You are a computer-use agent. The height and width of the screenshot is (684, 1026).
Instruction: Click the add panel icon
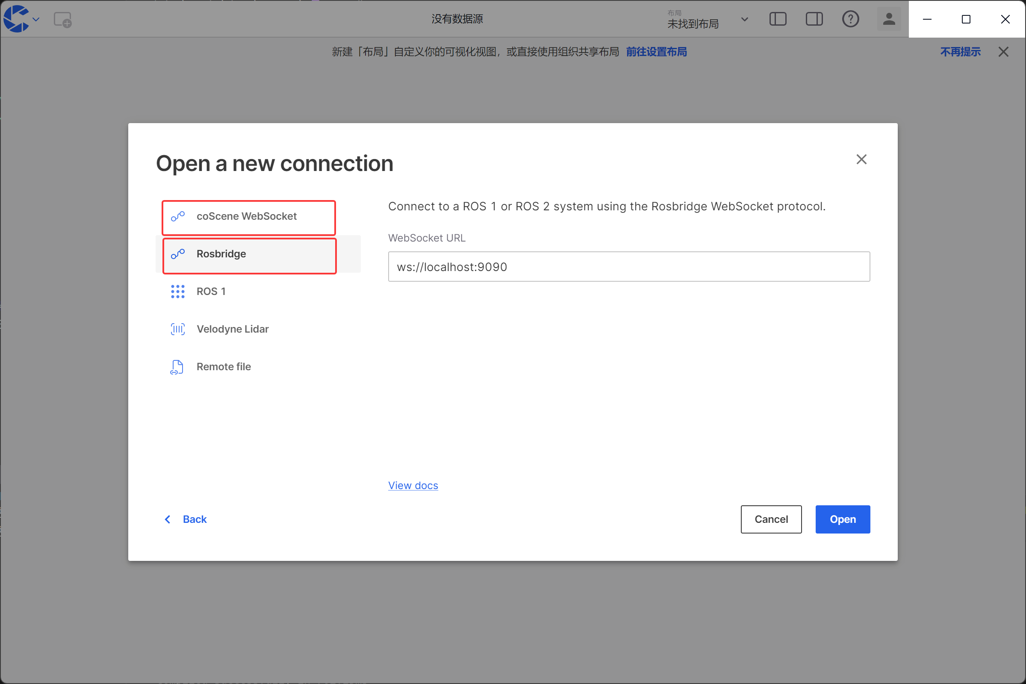(x=62, y=20)
